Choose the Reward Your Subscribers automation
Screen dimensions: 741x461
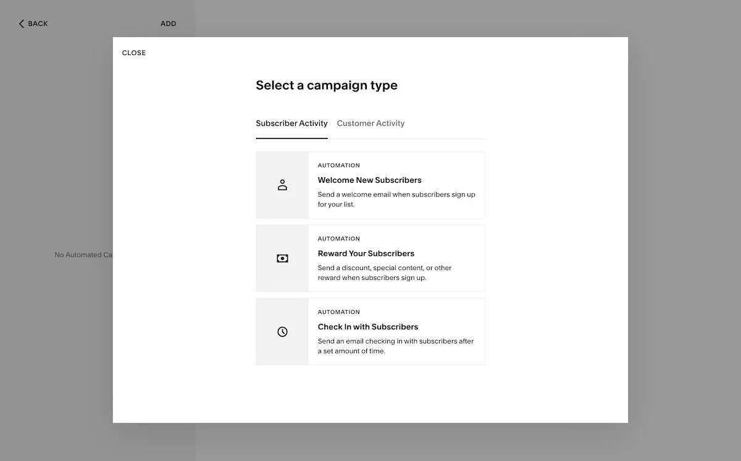point(395,258)
